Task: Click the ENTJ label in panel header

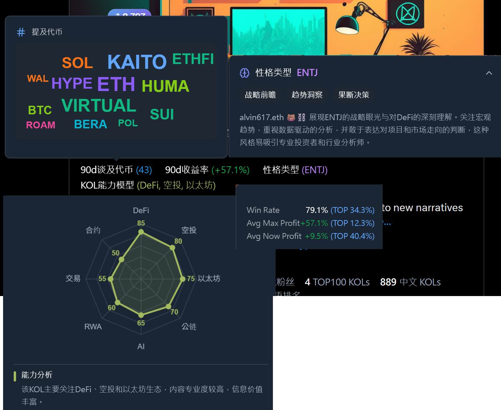Action: (x=307, y=73)
